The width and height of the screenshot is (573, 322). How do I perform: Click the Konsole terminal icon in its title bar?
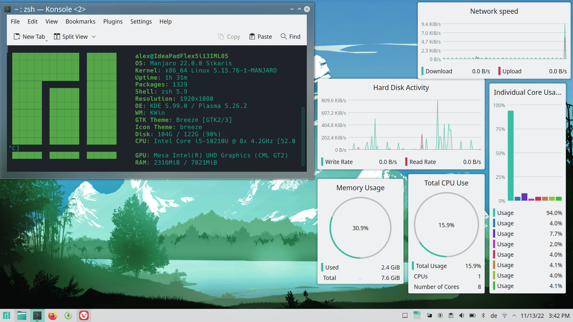8,9
